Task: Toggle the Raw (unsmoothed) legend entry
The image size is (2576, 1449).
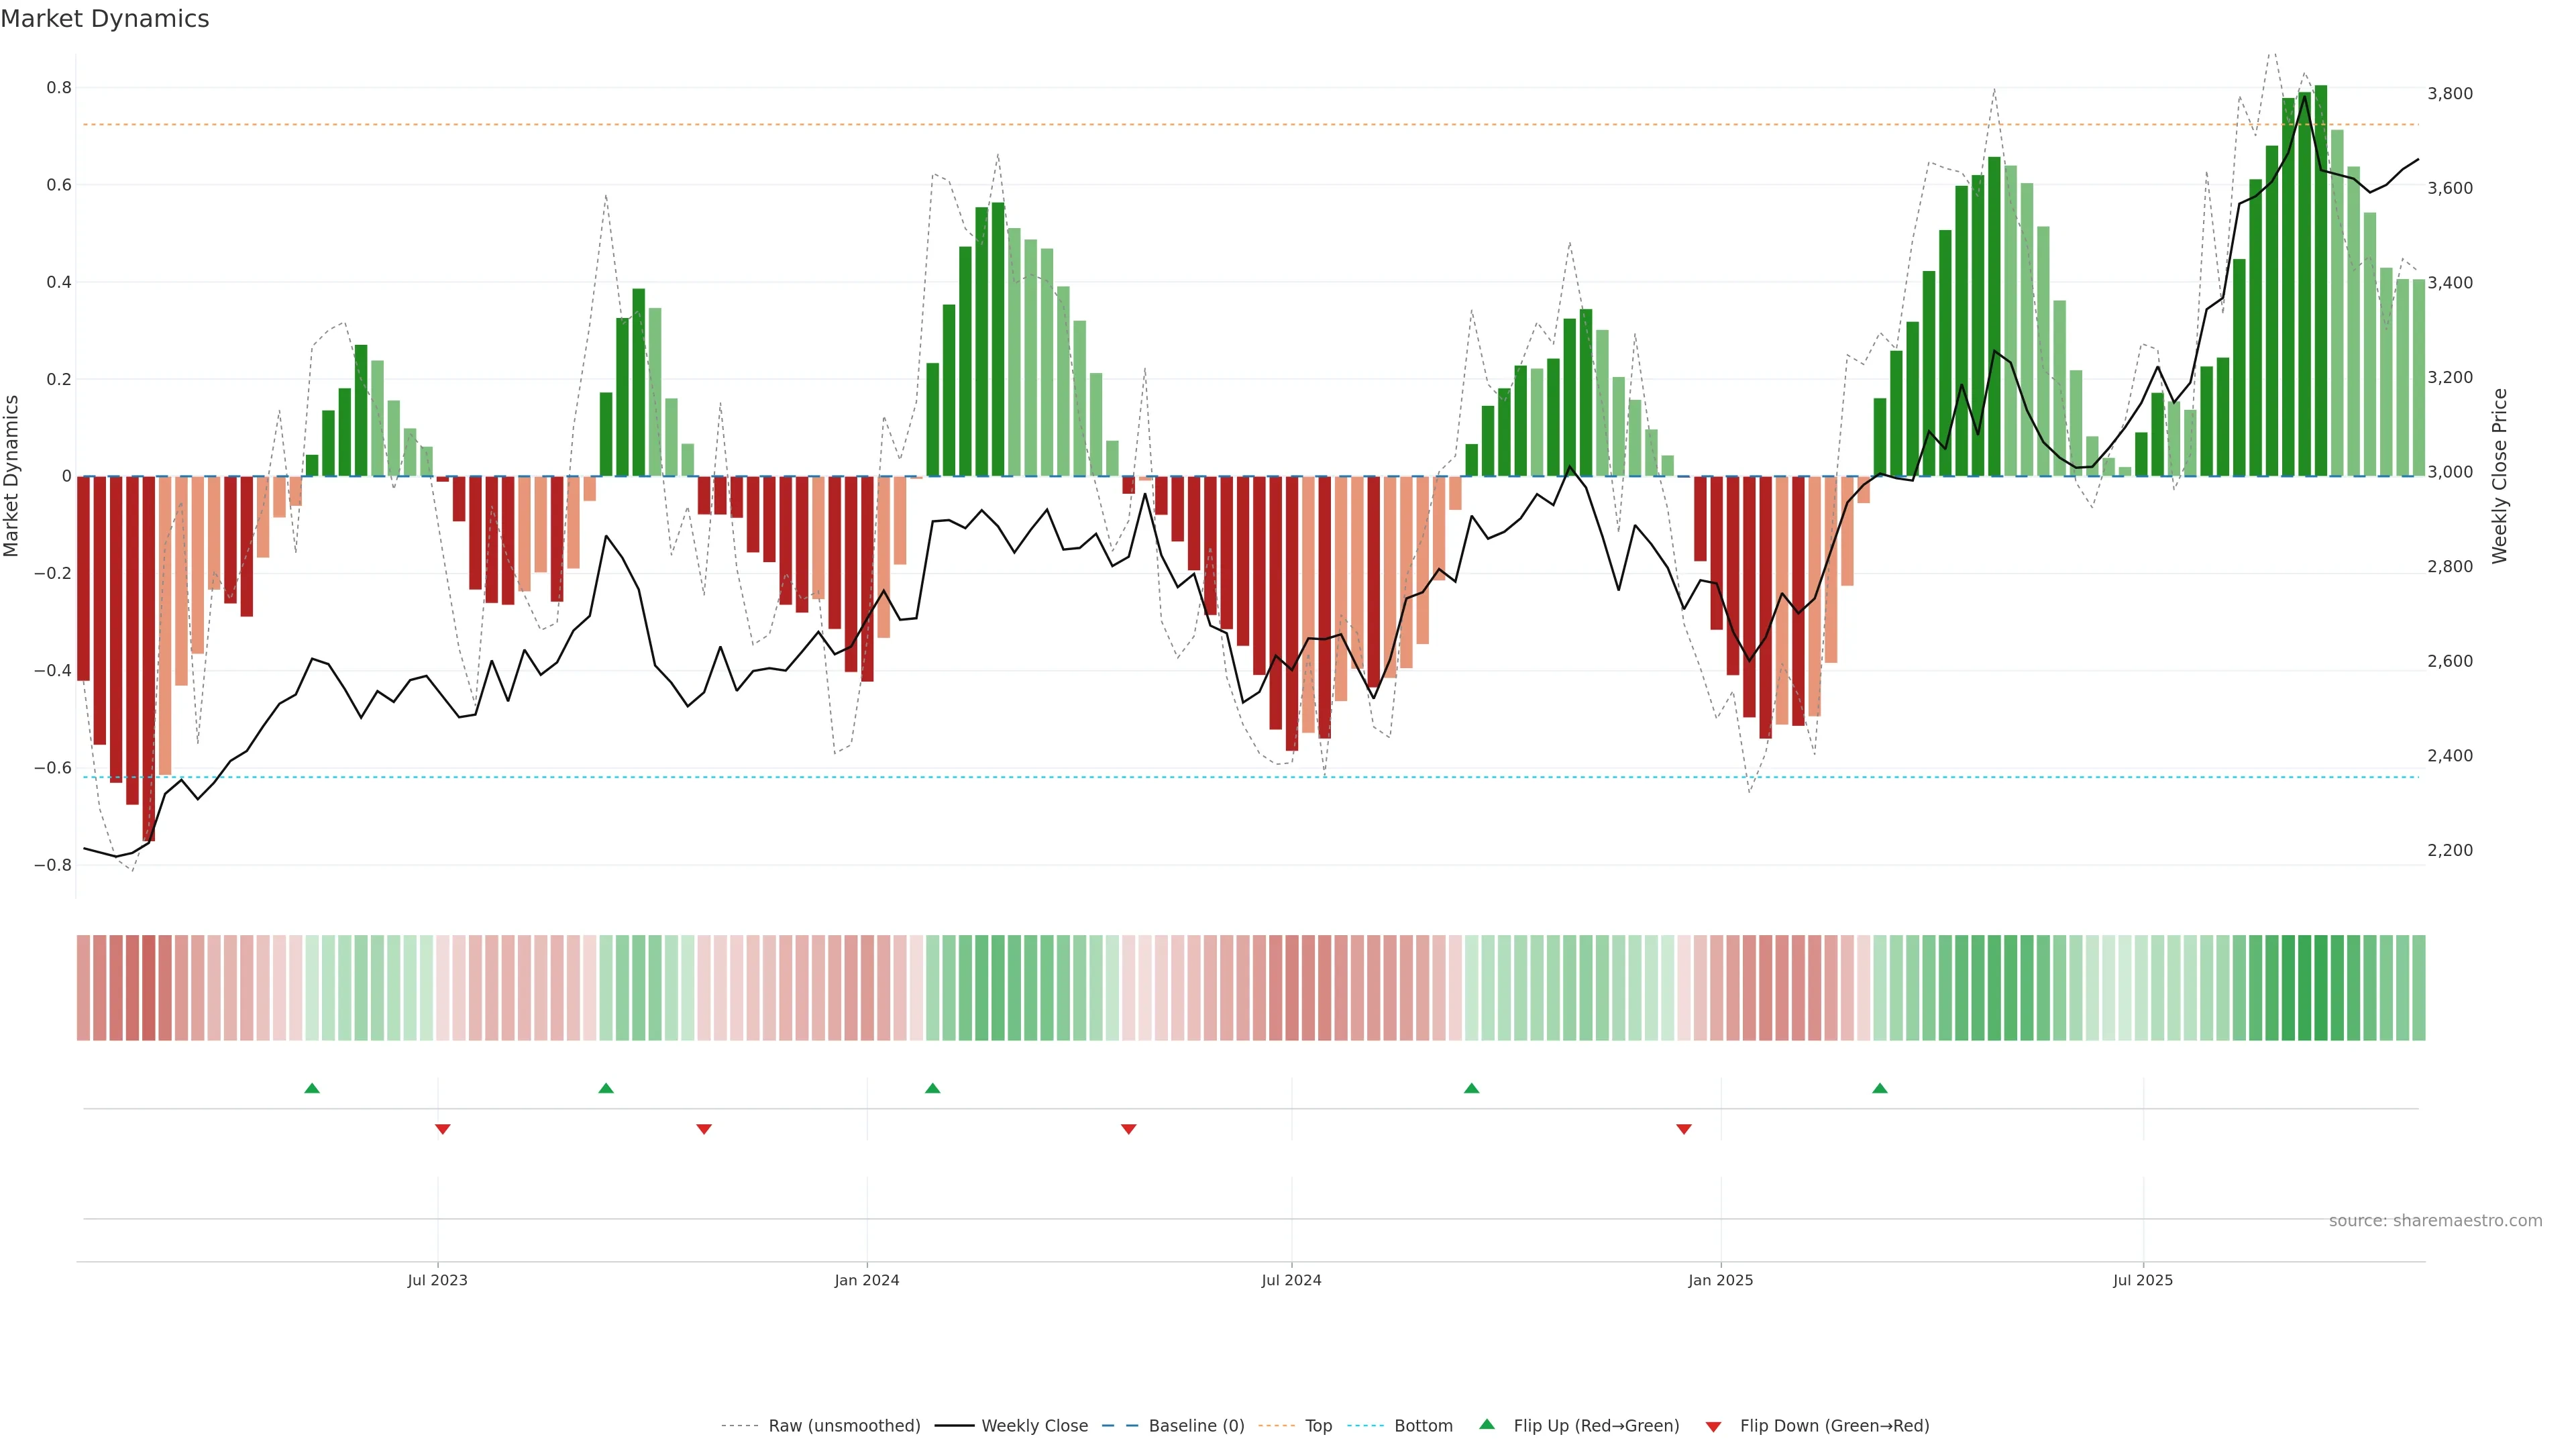Action: (x=844, y=1426)
